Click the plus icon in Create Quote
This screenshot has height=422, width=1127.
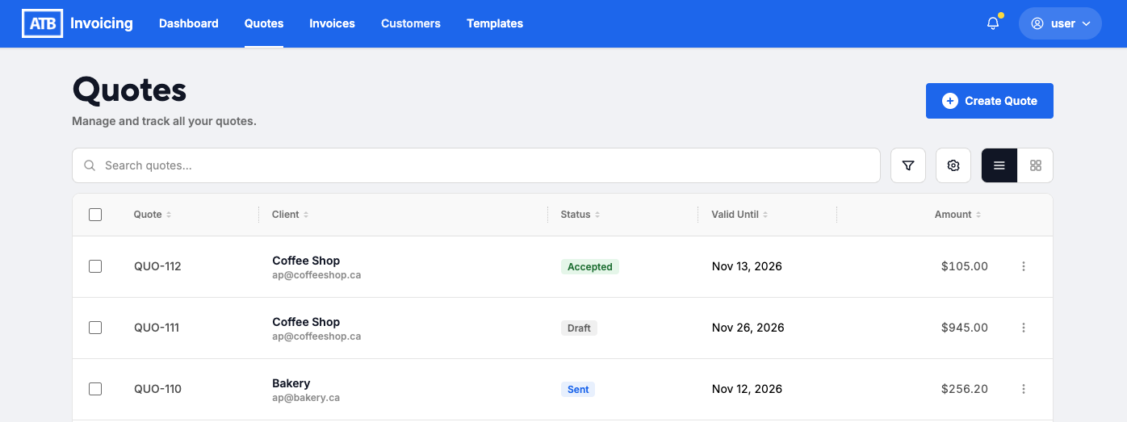pyautogui.click(x=950, y=101)
